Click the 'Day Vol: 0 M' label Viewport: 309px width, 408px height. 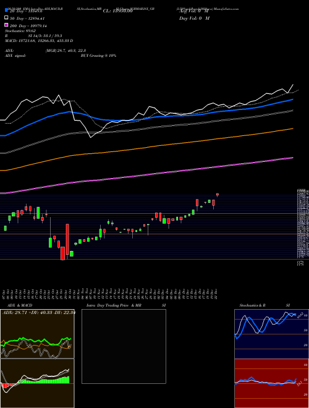point(194,18)
